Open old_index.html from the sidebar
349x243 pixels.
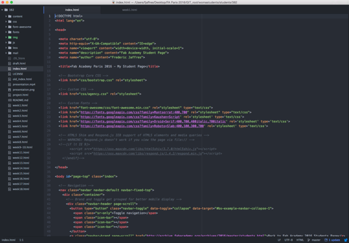tap(22, 79)
